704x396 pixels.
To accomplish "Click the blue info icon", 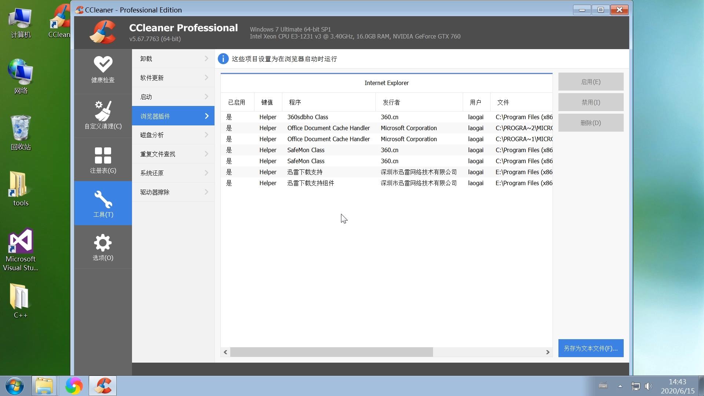I will tap(223, 59).
